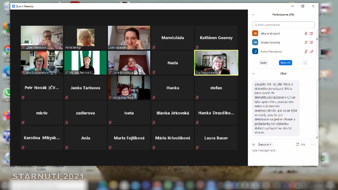Open the 'Everyone' chat recipient dropdown
Image resolution: width=338 pixels, height=190 pixels.
265,144
